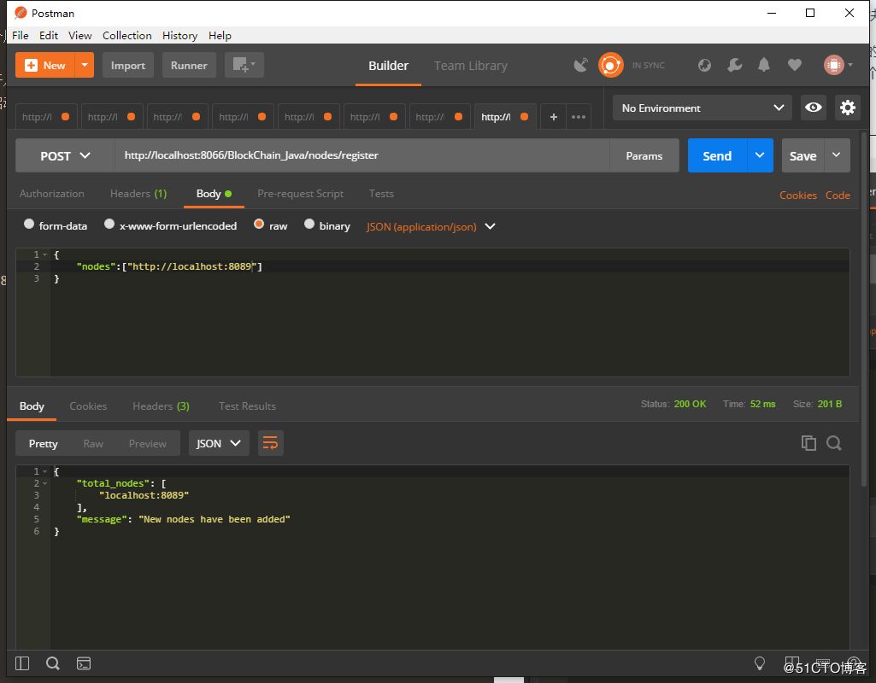876x683 pixels.
Task: Select the x-www-form-urlencoded body option
Action: (109, 225)
